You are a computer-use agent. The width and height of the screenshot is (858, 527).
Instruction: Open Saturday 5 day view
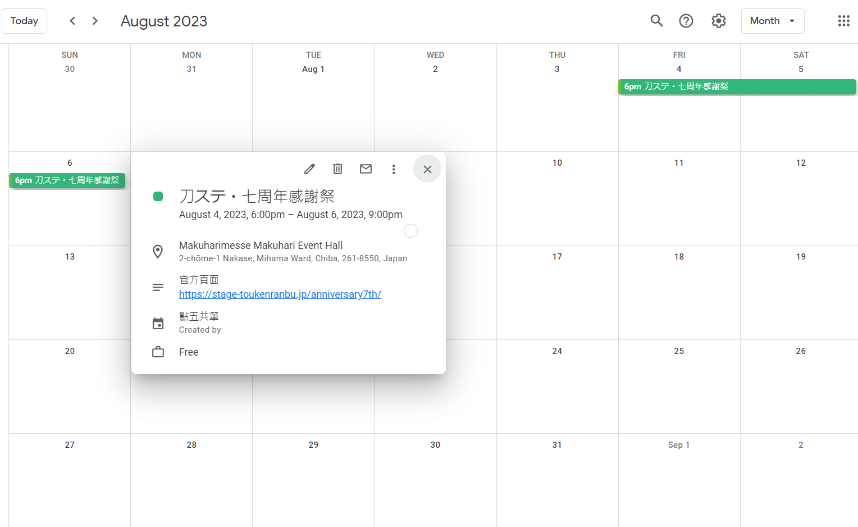click(x=801, y=69)
